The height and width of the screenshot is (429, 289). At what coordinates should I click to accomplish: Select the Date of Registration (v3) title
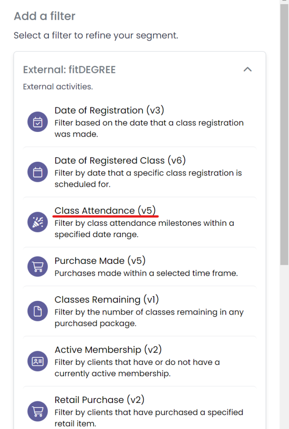click(x=109, y=111)
